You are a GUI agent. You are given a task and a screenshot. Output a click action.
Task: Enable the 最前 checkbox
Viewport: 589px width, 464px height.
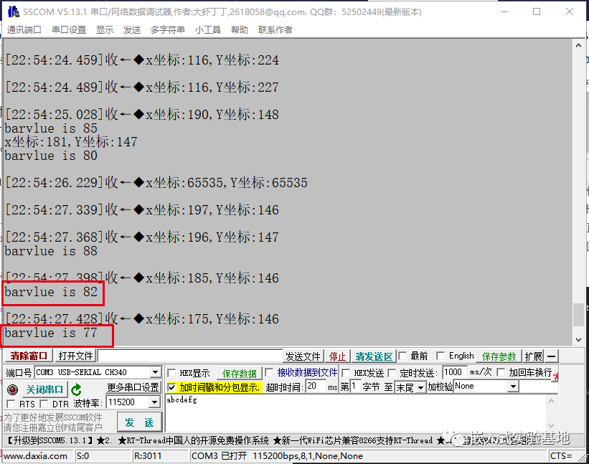(x=402, y=356)
